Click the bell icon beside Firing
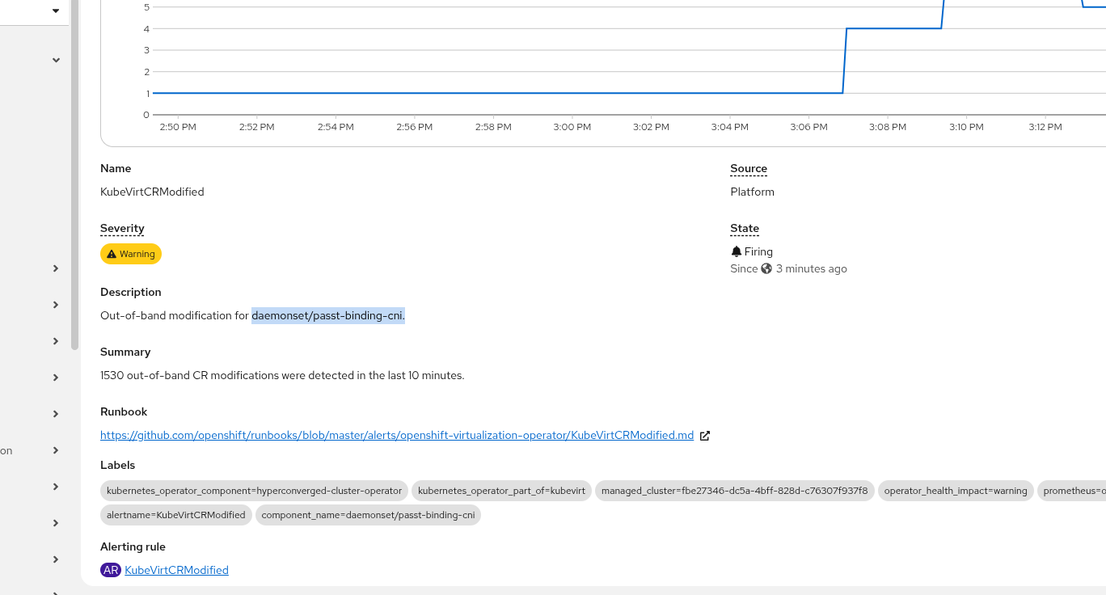Image resolution: width=1106 pixels, height=595 pixels. coord(736,251)
